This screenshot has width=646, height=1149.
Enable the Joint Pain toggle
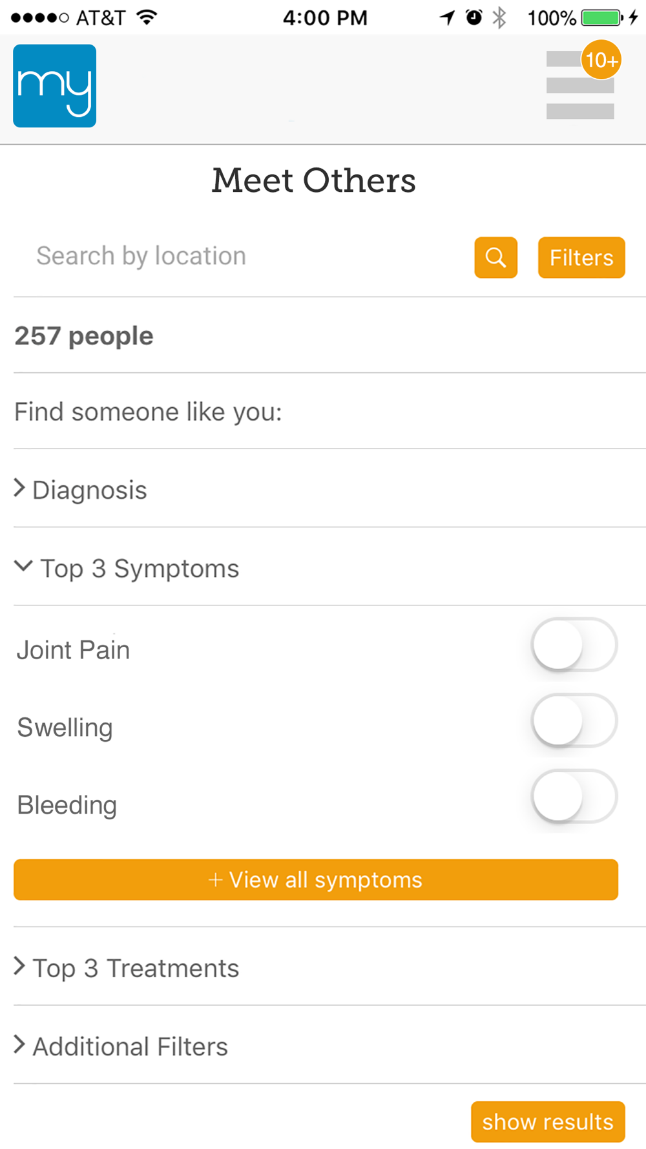574,645
